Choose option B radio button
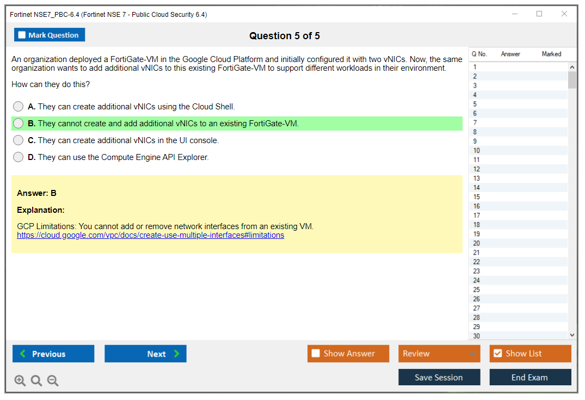Image resolution: width=585 pixels, height=400 pixels. point(19,124)
